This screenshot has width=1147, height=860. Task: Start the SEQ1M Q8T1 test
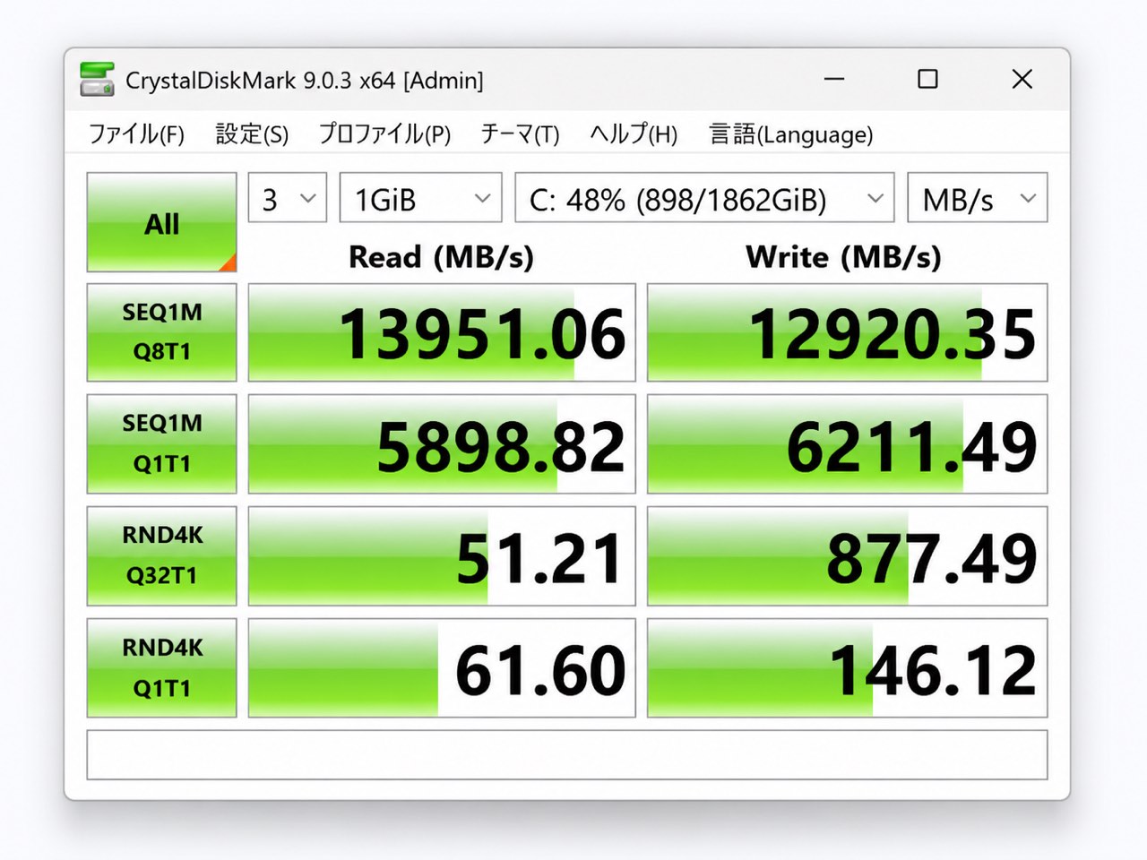click(x=162, y=332)
